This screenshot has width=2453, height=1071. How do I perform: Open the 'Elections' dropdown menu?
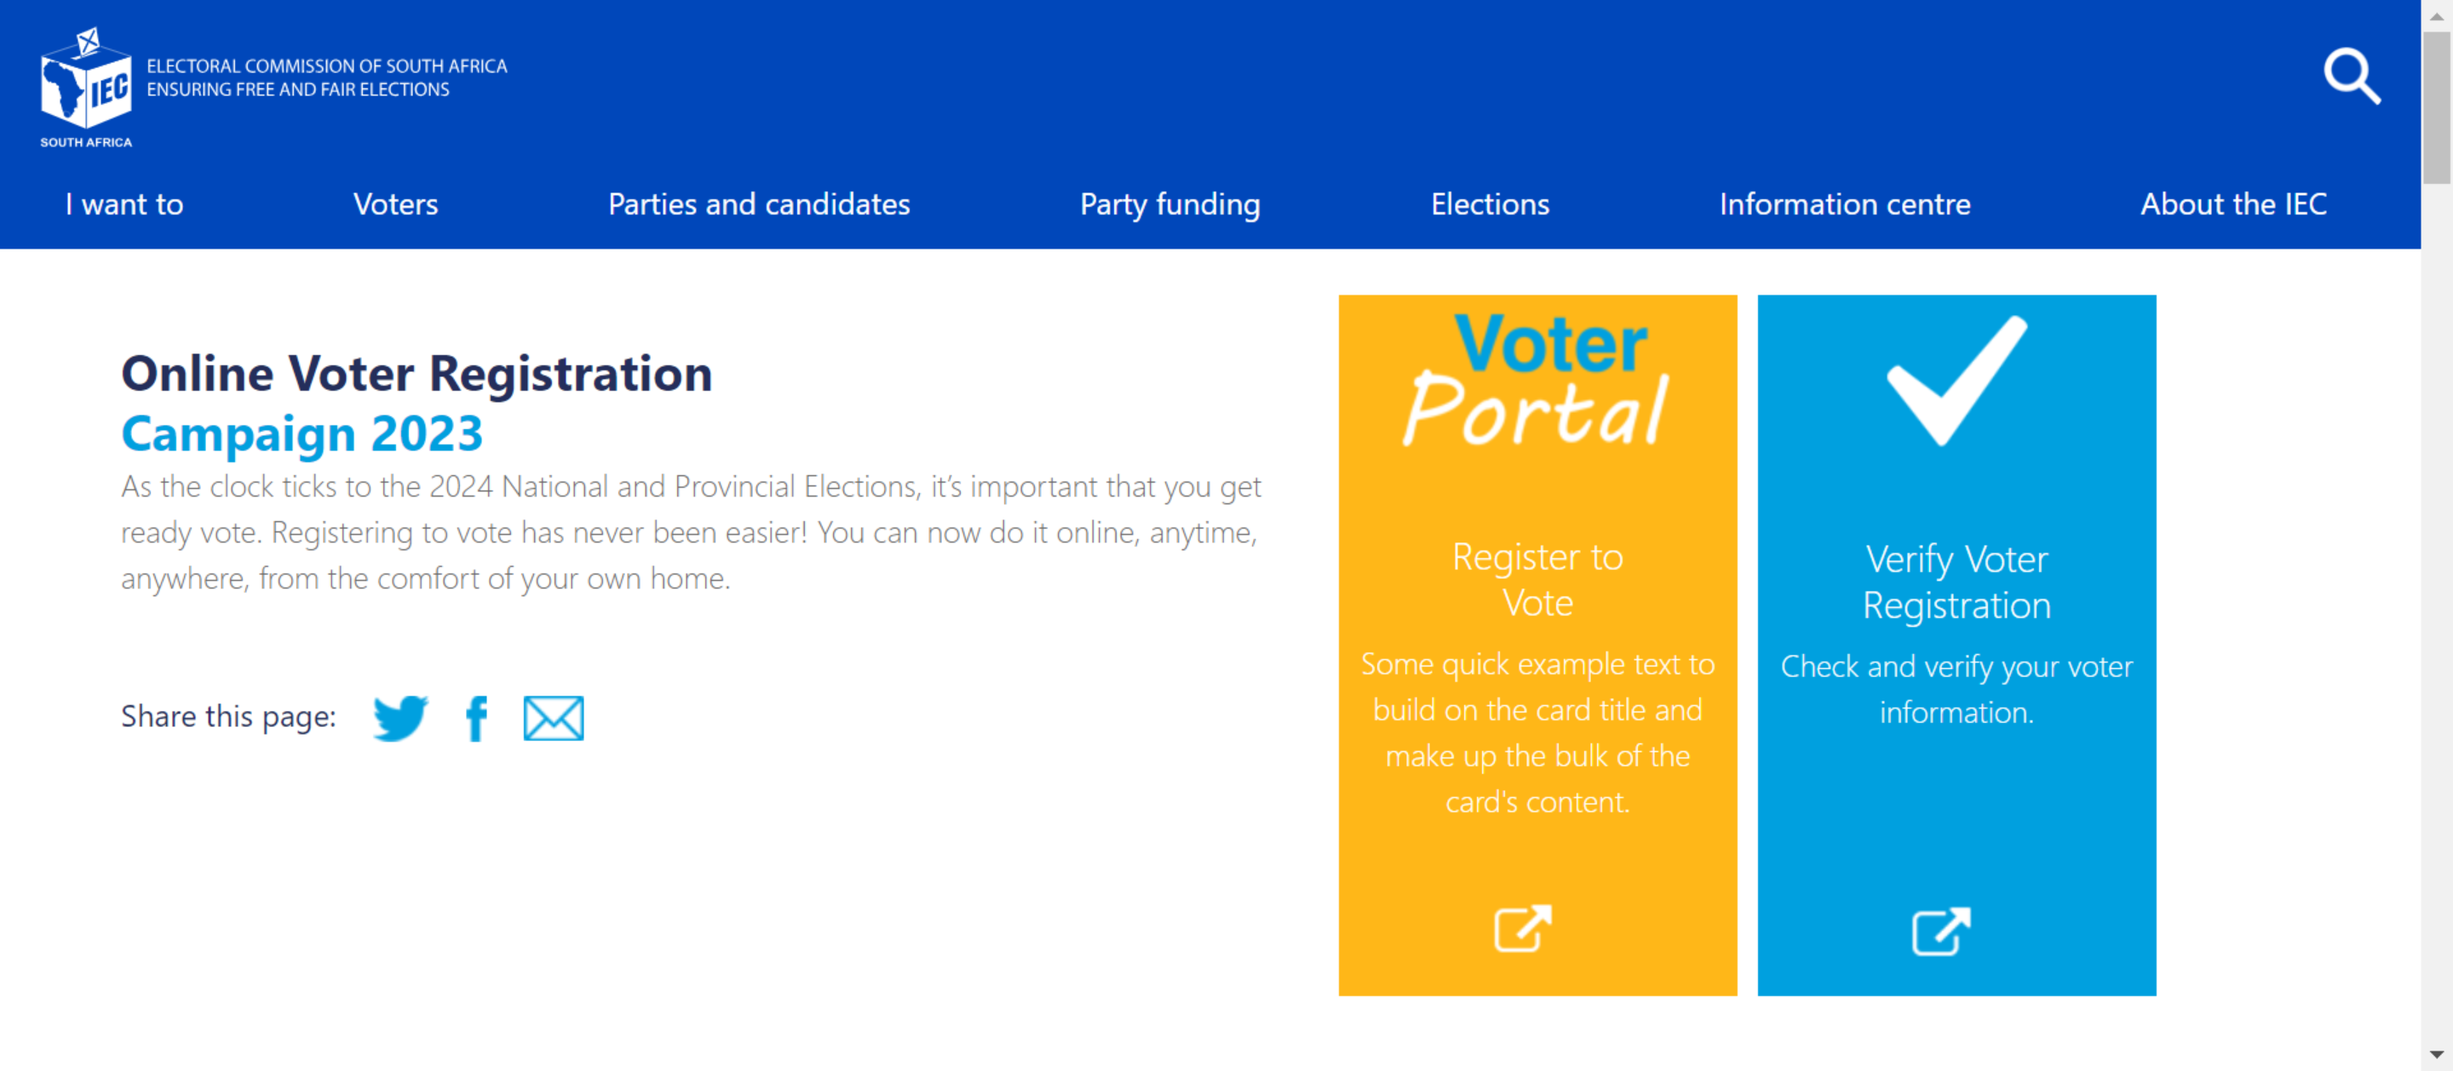[x=1490, y=203]
